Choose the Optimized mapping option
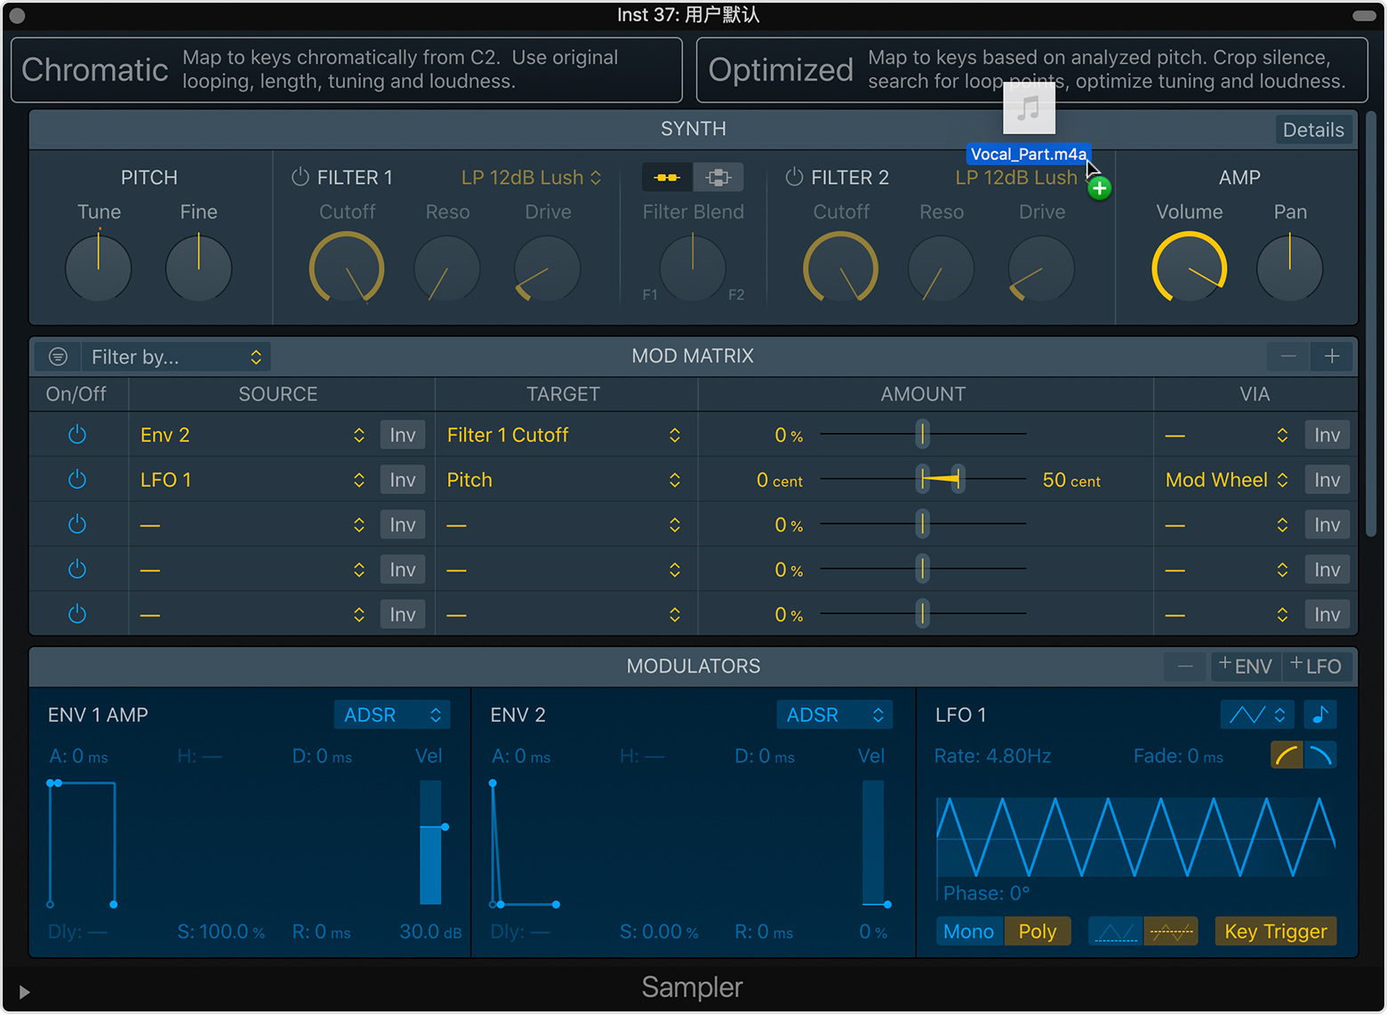 tap(1031, 69)
